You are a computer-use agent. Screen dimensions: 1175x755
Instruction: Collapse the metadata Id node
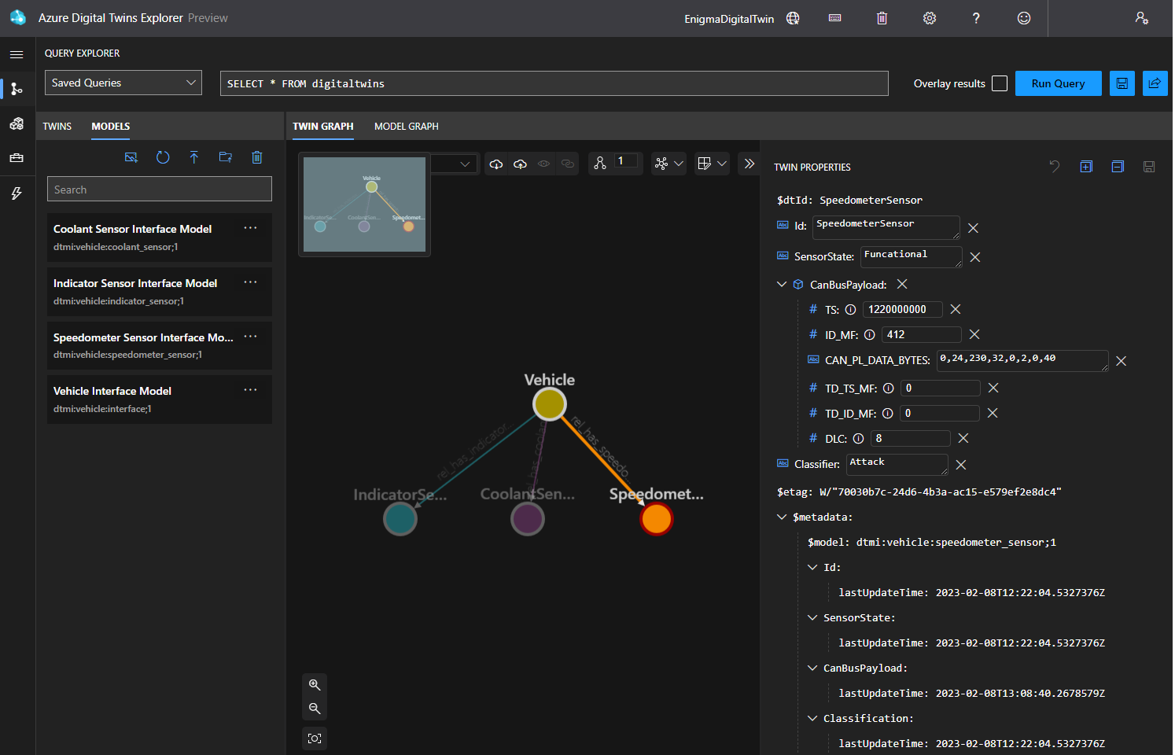(x=812, y=568)
